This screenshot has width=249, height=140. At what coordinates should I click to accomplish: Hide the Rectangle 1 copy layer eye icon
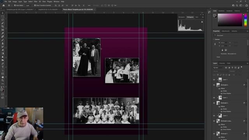[x=214, y=121]
